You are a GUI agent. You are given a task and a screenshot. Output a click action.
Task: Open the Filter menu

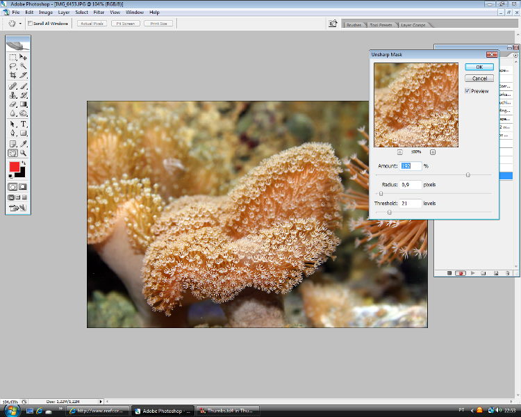click(99, 12)
